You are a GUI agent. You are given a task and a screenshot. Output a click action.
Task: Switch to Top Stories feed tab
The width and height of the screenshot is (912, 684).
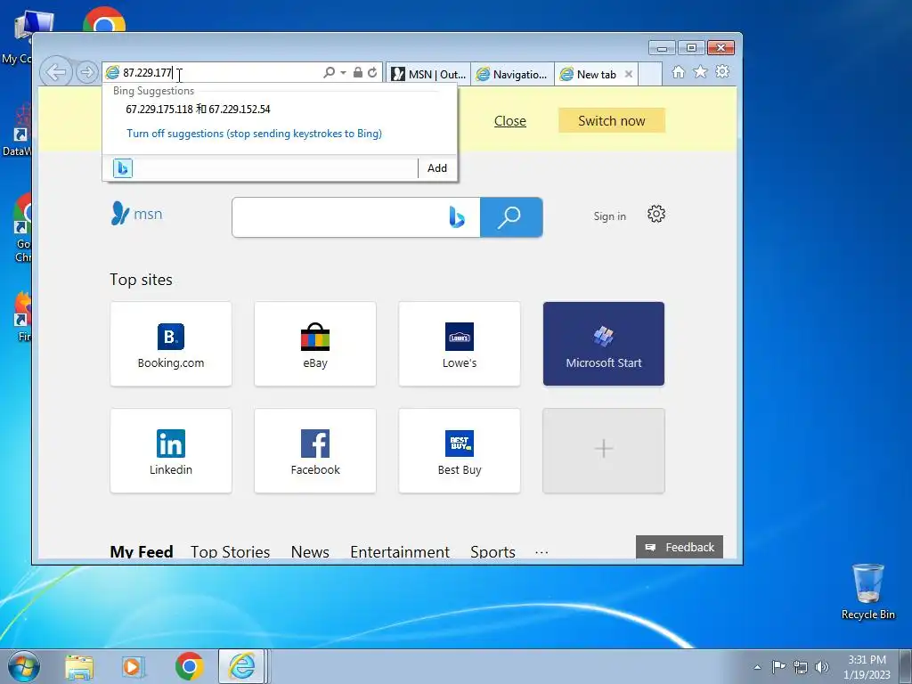click(x=231, y=550)
